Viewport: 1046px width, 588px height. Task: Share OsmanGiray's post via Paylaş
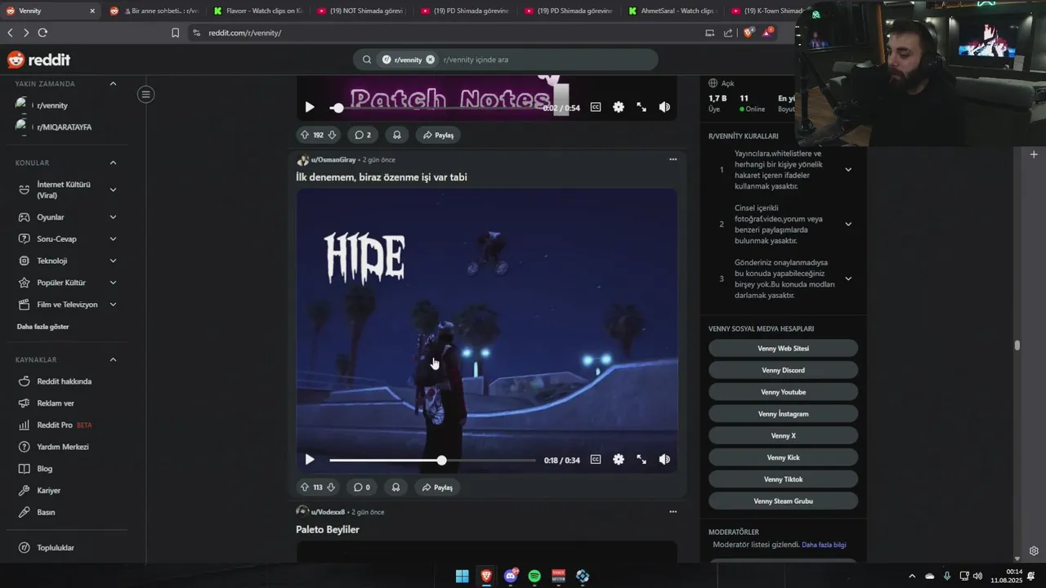437,488
